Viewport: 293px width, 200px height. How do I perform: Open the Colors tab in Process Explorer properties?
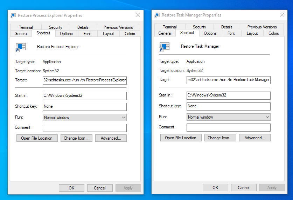click(x=130, y=34)
